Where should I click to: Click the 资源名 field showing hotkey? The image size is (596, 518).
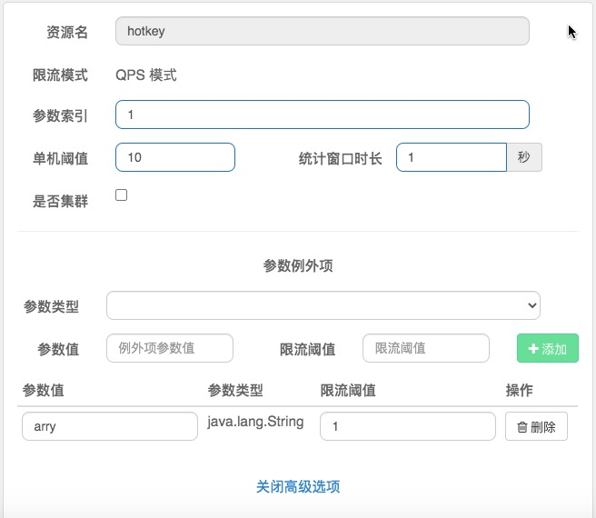tap(323, 31)
